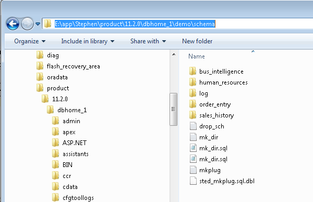Select flash_recovery_area folder icon in tree
The image size is (313, 202).
[x=40, y=66]
